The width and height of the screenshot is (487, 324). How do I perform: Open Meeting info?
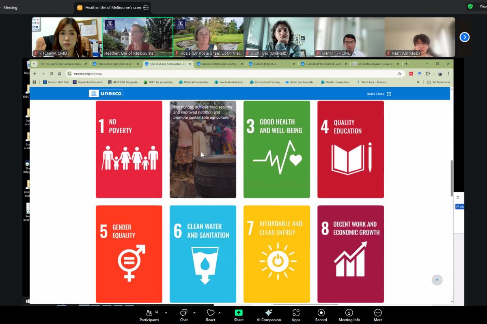tap(349, 315)
